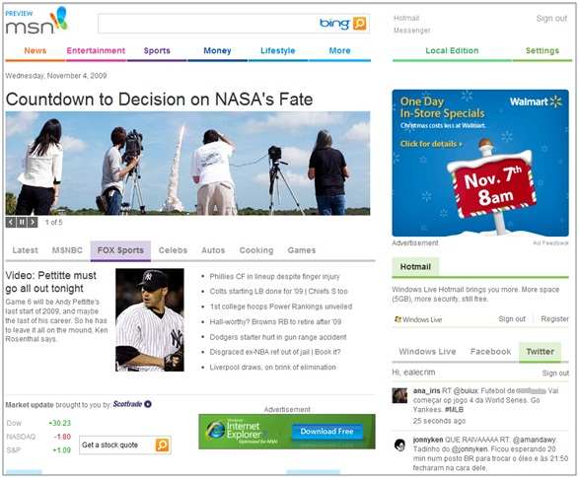Switch to the Autos tab

coord(213,250)
